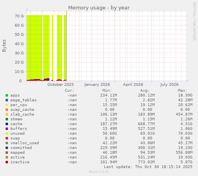Click the buffers purple legend swatch

(7, 129)
